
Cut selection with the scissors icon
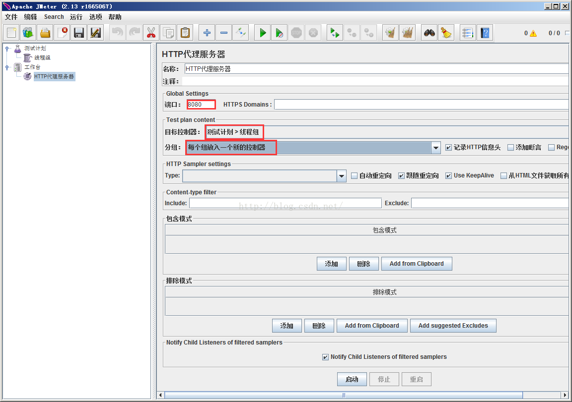click(x=151, y=33)
